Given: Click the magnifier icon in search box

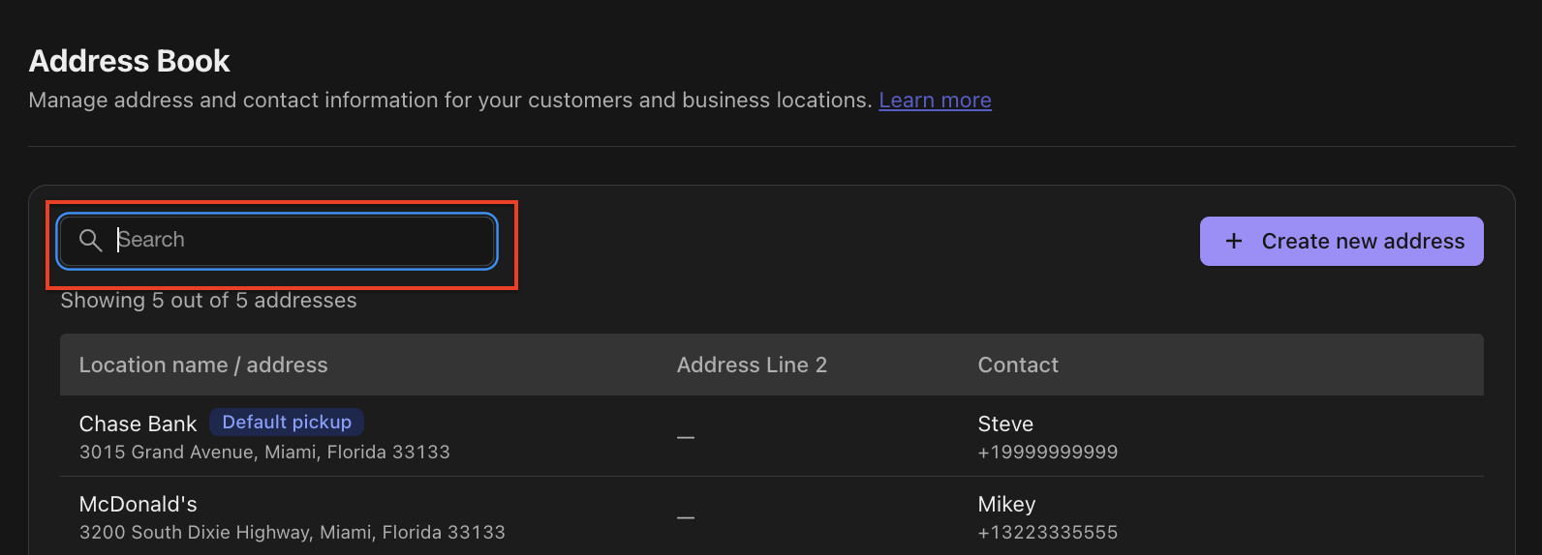Looking at the screenshot, I should (x=90, y=241).
